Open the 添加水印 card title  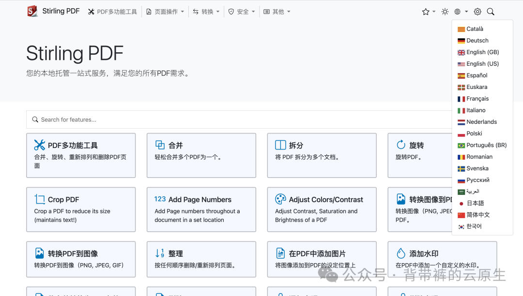(424, 254)
